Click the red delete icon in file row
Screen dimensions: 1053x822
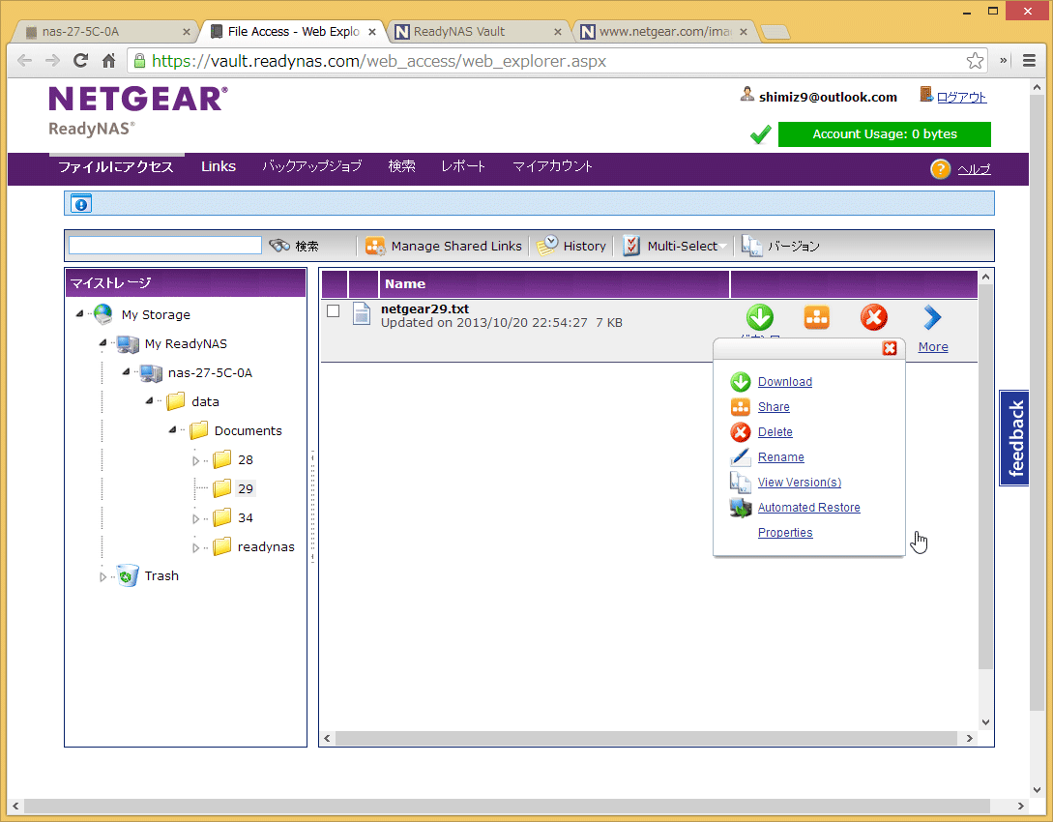point(874,317)
